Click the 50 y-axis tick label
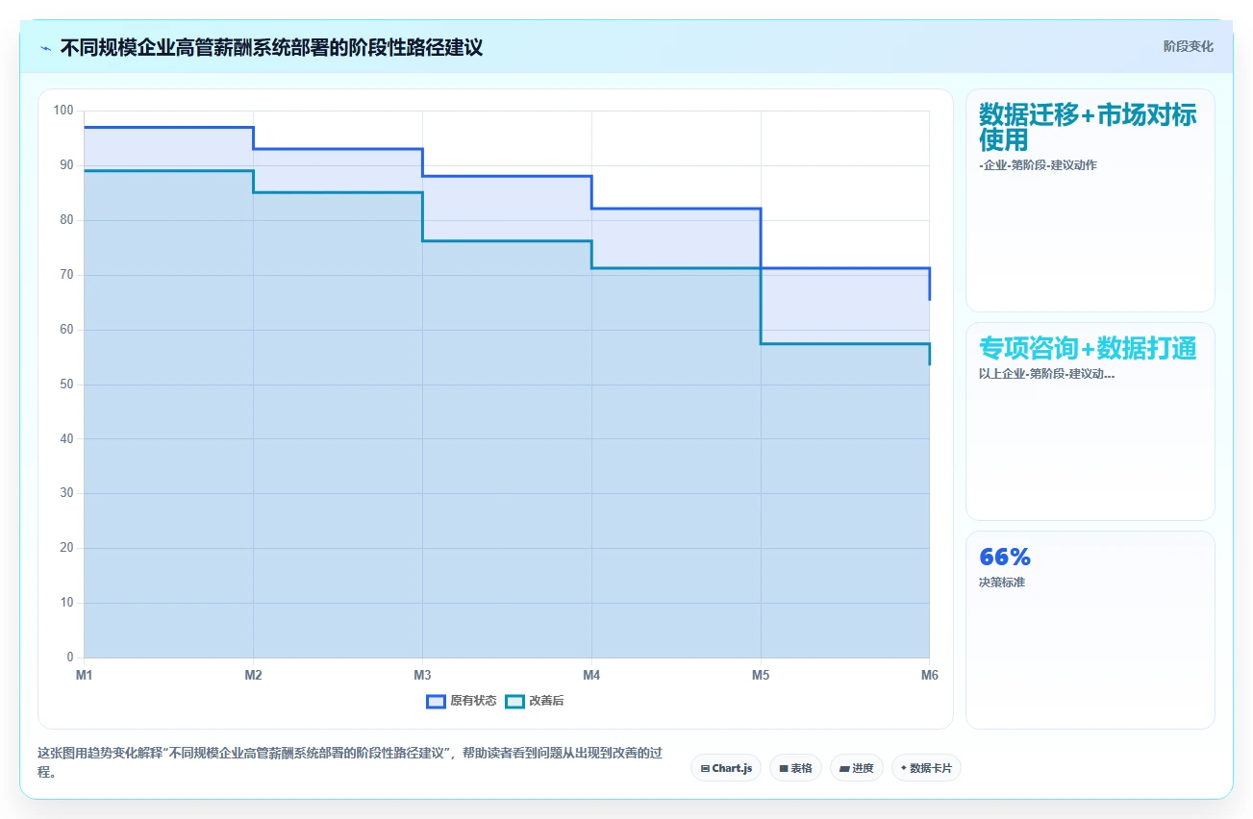The image size is (1253, 819). 67,385
